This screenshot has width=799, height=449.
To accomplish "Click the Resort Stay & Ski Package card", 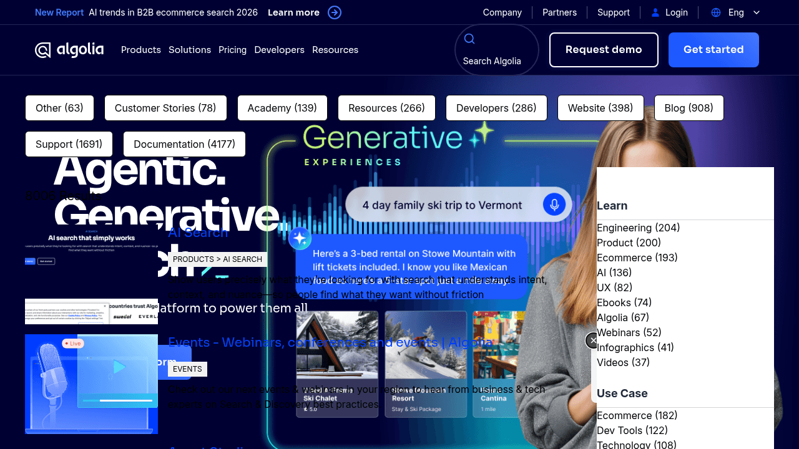I will pyautogui.click(x=426, y=364).
